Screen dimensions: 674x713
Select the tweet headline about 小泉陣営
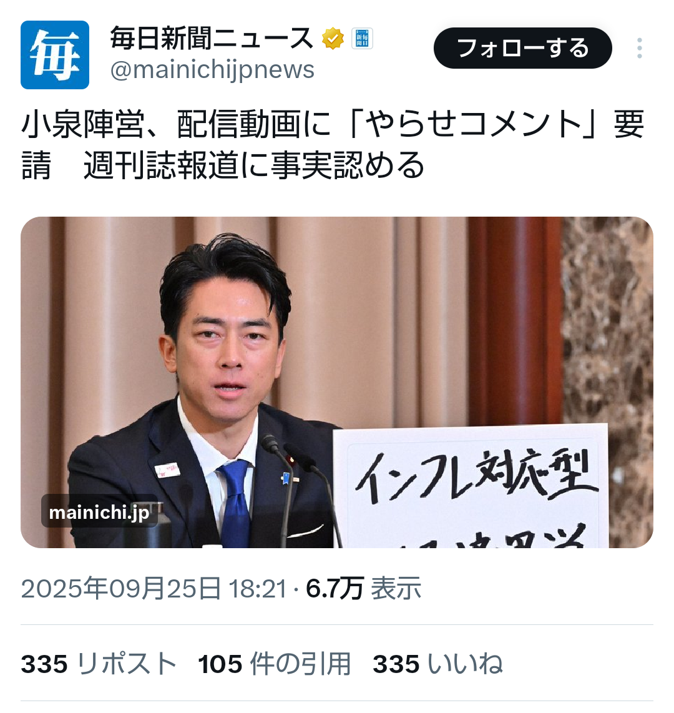[x=333, y=144]
